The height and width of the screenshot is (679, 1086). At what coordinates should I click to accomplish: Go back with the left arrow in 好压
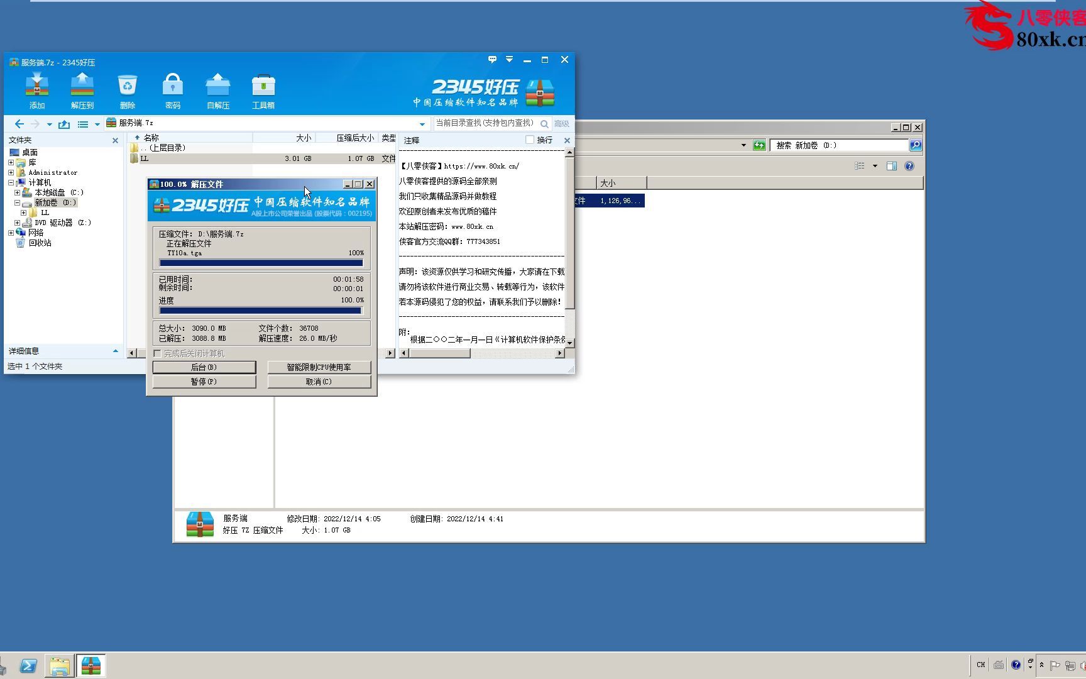click(x=19, y=124)
